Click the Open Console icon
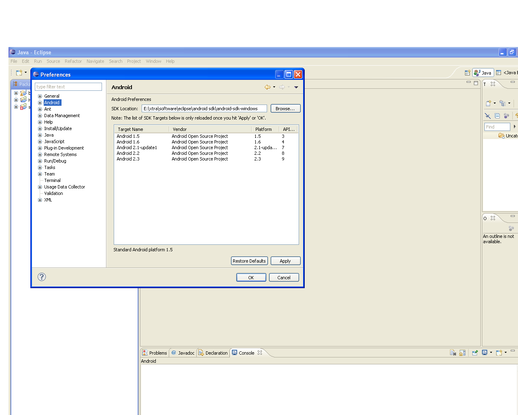The height and width of the screenshot is (415, 518). pos(499,353)
